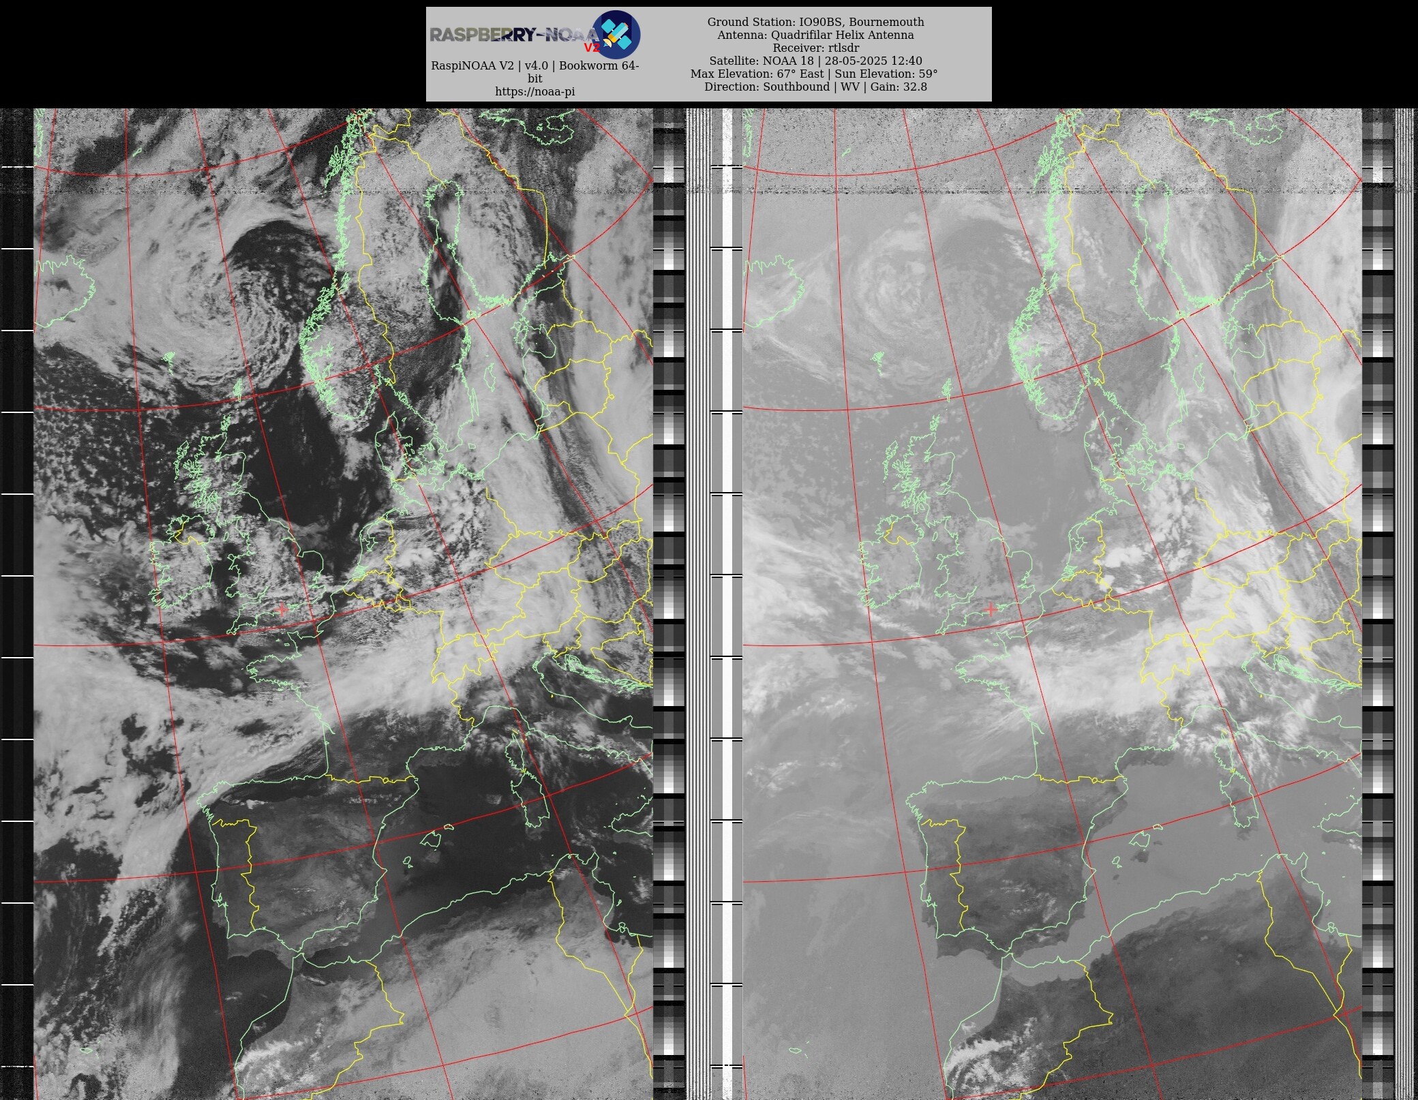
Task: Click the round satellite emblem in the logo
Action: tap(616, 34)
